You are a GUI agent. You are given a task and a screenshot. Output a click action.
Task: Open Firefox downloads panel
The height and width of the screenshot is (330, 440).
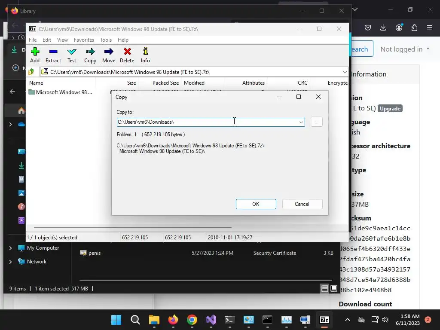(383, 27)
